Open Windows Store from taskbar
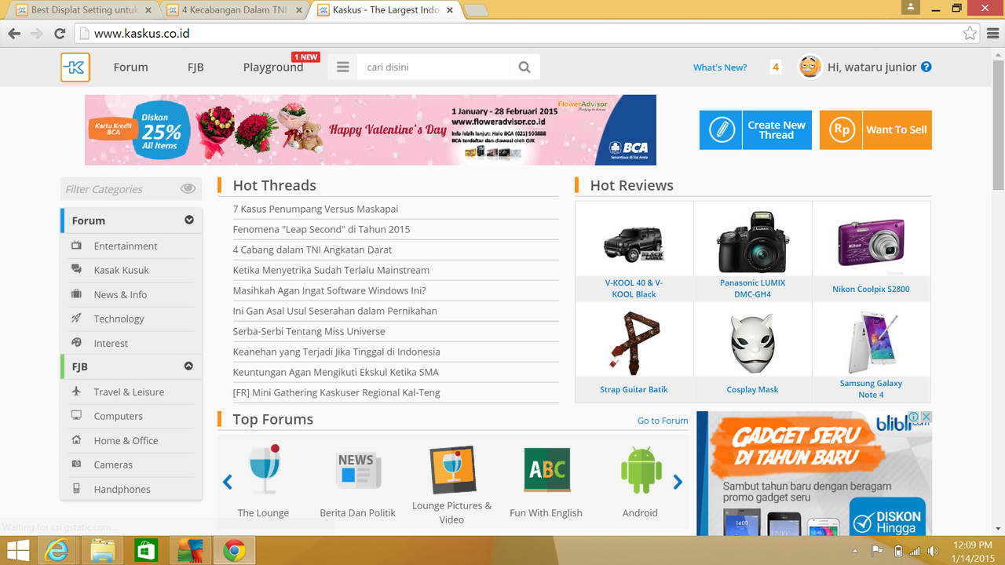 (147, 551)
